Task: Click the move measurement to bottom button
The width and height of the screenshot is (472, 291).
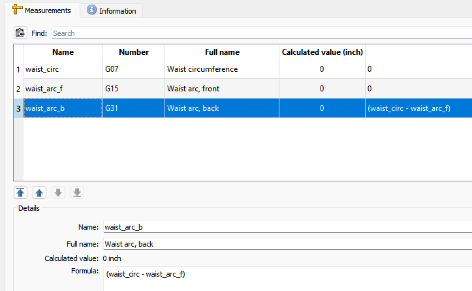Action: (x=77, y=192)
